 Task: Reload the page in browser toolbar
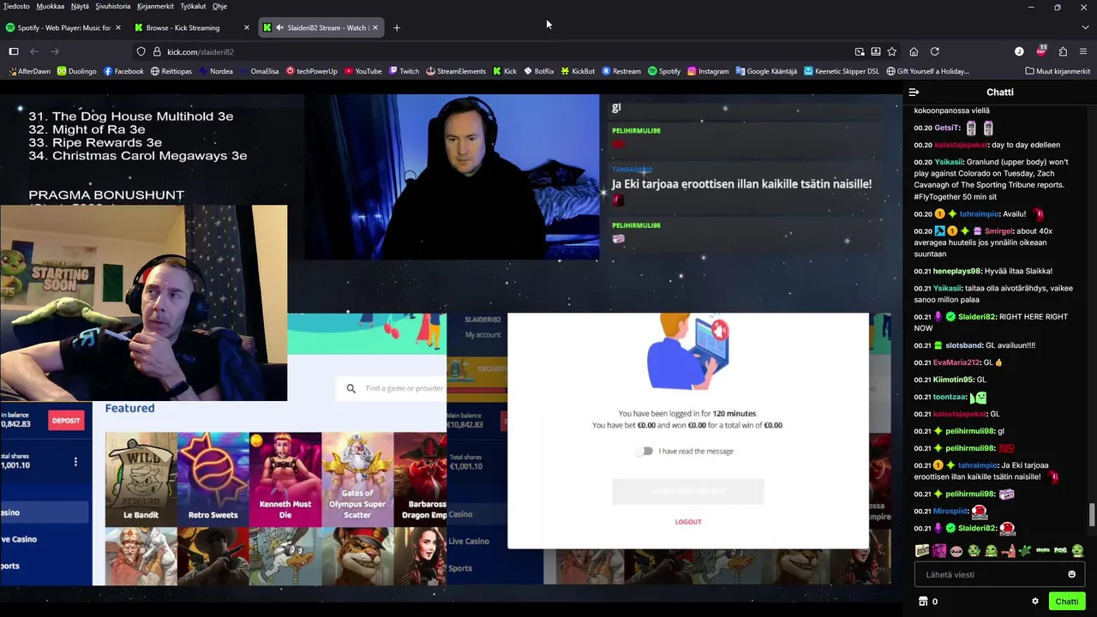click(x=935, y=51)
